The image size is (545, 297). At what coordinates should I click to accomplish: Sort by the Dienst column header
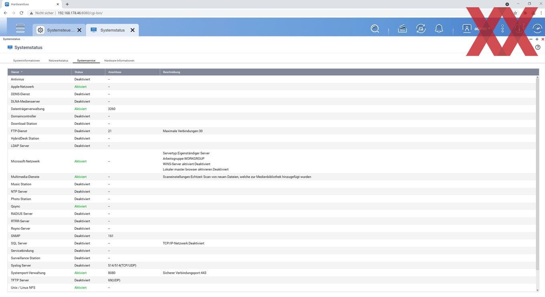point(39,72)
